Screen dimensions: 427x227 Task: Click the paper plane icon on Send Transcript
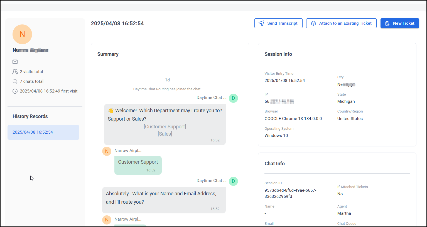pyautogui.click(x=261, y=23)
